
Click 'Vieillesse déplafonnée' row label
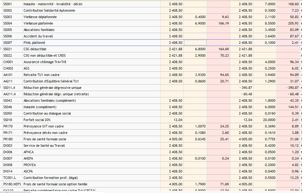40,17
